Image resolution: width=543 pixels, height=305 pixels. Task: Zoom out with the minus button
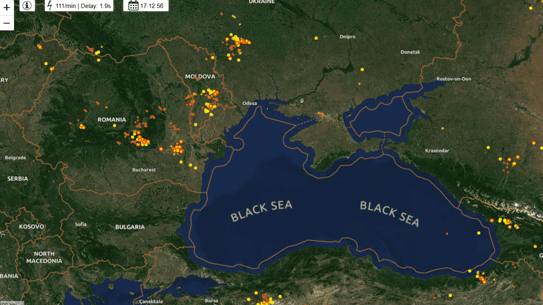[7, 22]
